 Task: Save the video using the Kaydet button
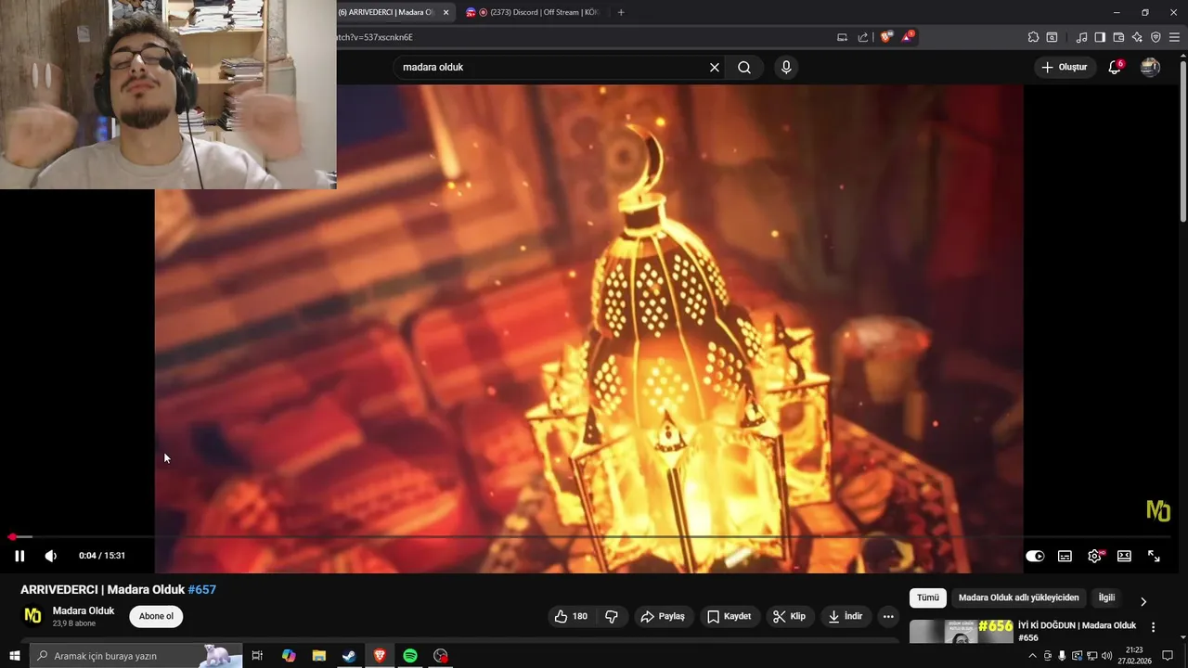(729, 616)
